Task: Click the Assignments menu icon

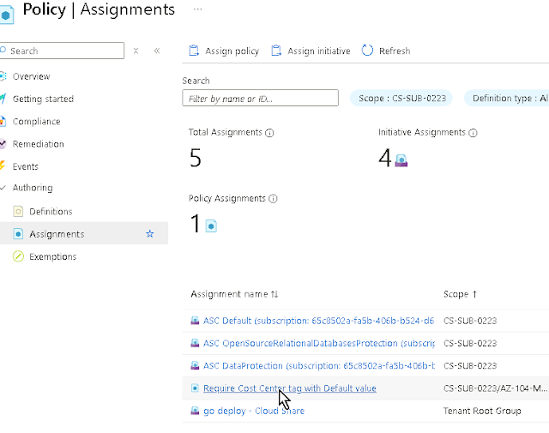Action: click(18, 234)
